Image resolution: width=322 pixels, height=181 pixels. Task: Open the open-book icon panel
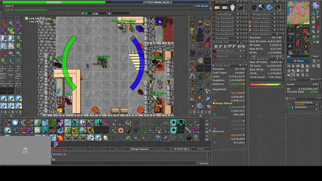(298, 66)
